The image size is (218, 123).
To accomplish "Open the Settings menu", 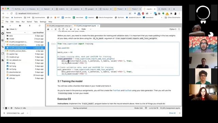I will point(43,22).
